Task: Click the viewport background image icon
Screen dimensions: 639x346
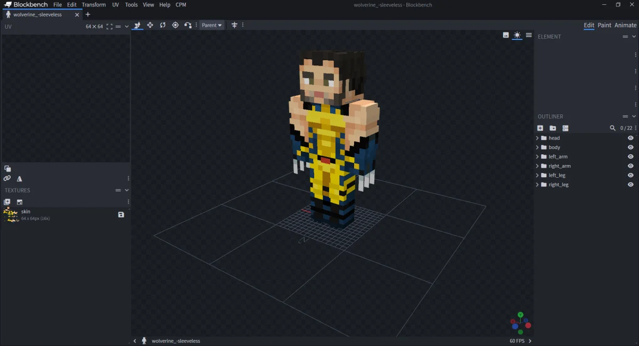Action: [506, 35]
